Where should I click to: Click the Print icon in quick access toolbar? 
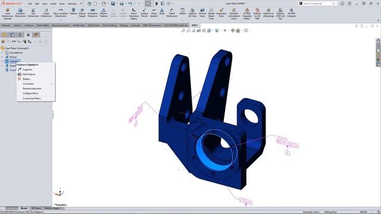point(121,4)
